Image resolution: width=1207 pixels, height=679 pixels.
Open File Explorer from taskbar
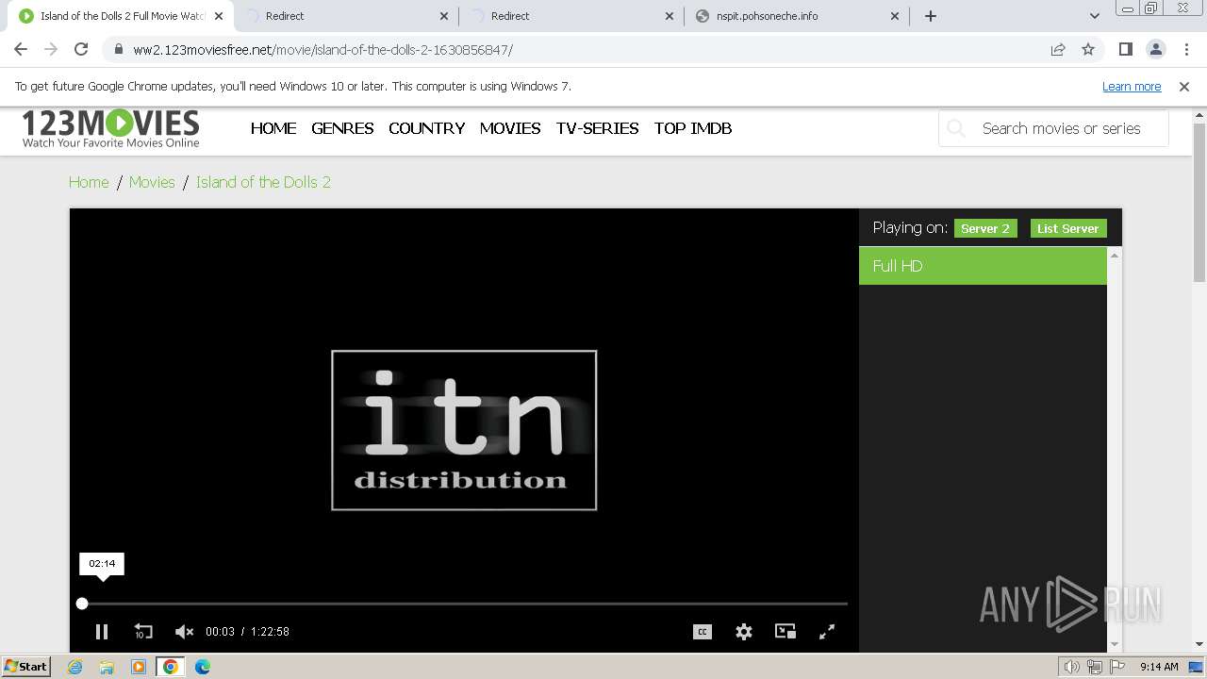[x=107, y=667]
